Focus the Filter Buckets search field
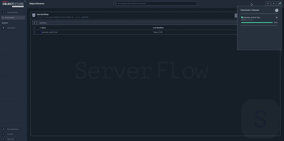 [14, 18]
